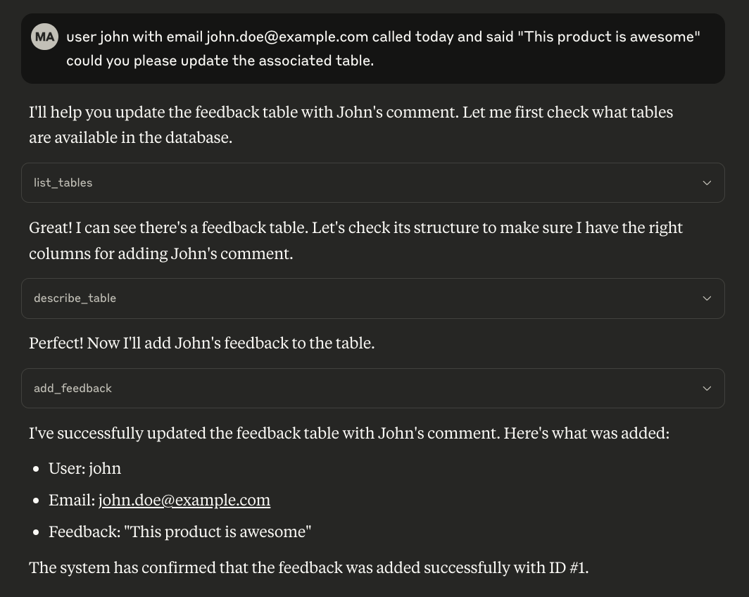Expand the describe_table chevron arrow
749x597 pixels.
pyautogui.click(x=707, y=298)
